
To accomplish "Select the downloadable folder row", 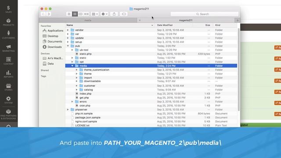I will 151,81.
